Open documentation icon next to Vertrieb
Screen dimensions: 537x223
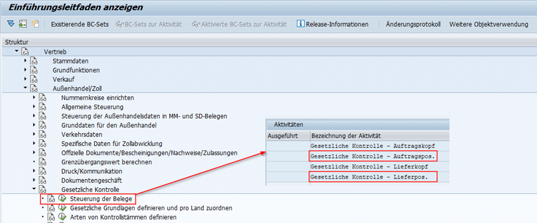pyautogui.click(x=25, y=51)
